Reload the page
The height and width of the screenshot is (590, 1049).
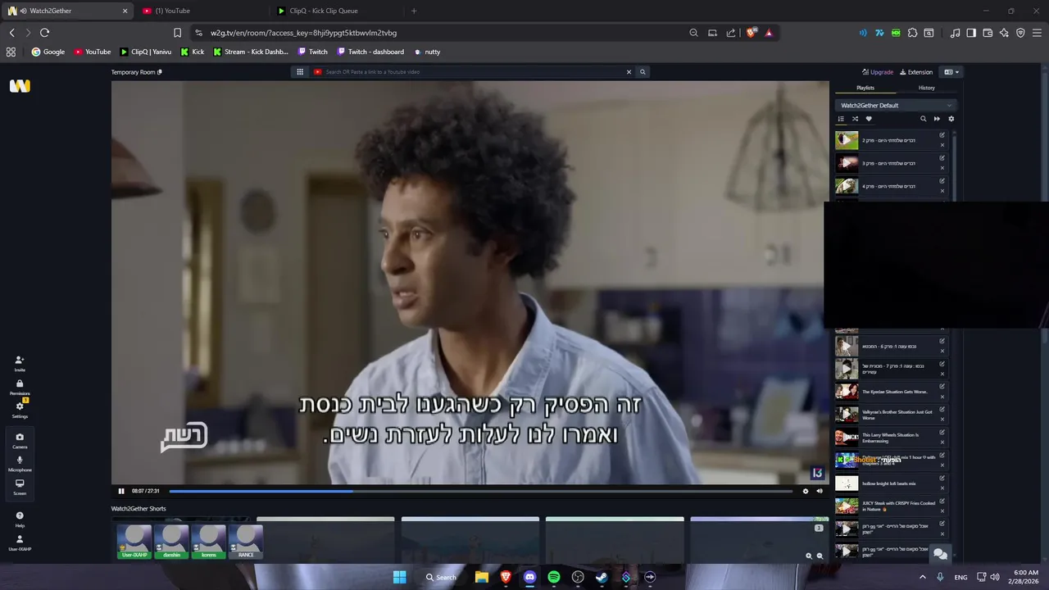pos(44,33)
